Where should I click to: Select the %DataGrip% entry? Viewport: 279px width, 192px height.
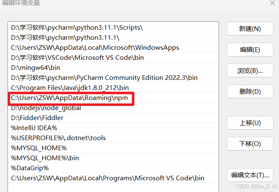113,168
